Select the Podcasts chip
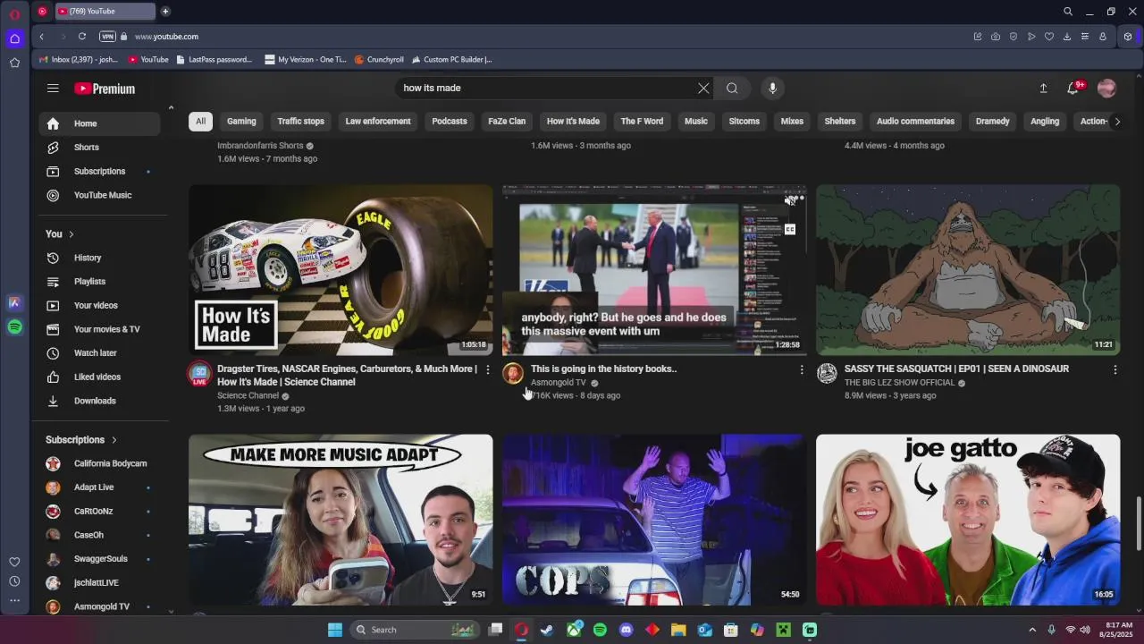The height and width of the screenshot is (644, 1144). [450, 121]
